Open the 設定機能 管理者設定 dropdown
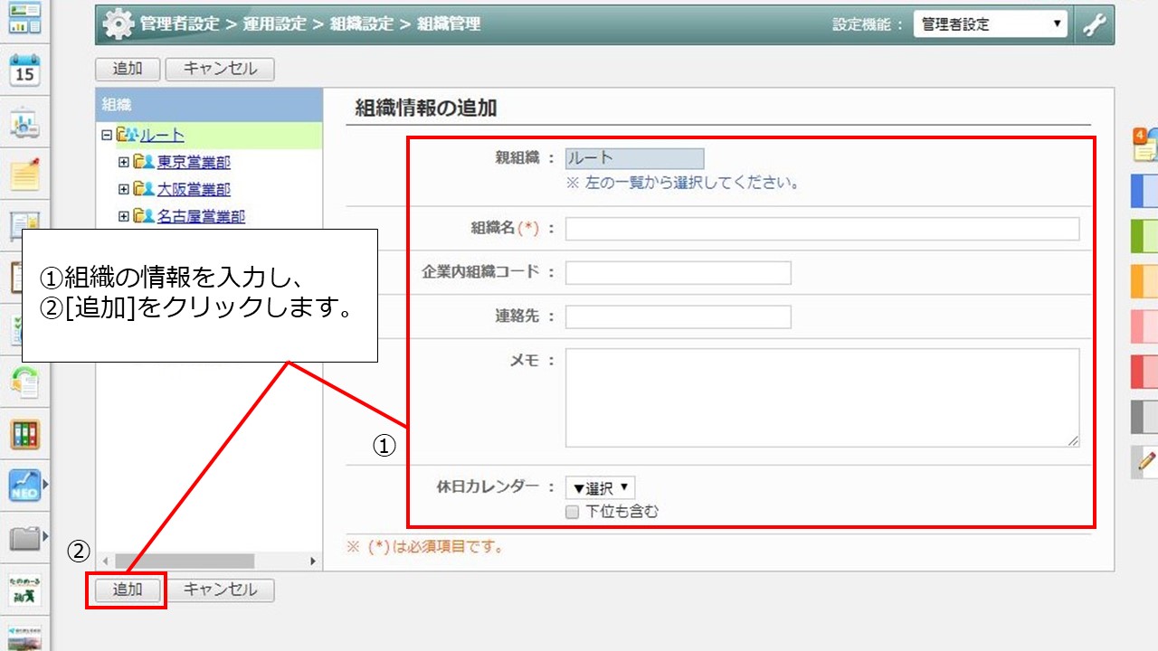The height and width of the screenshot is (651, 1158). [x=991, y=25]
